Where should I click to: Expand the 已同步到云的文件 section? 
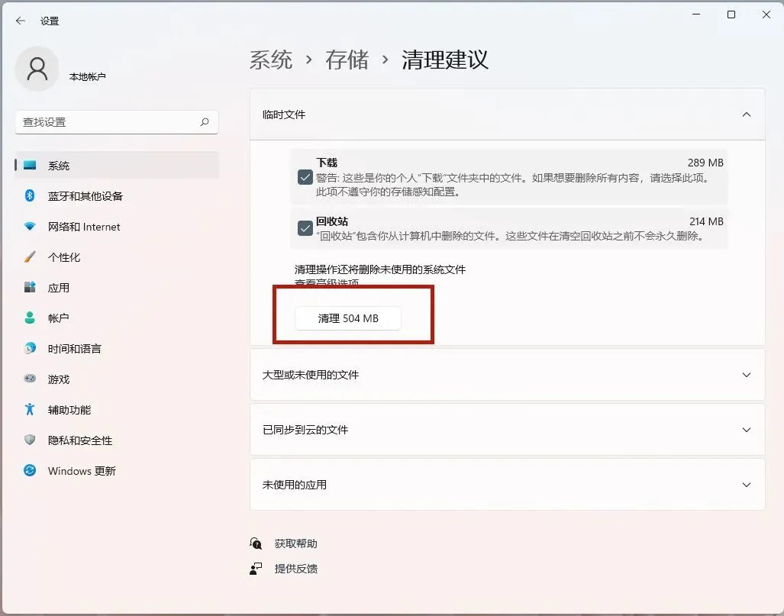tap(746, 430)
